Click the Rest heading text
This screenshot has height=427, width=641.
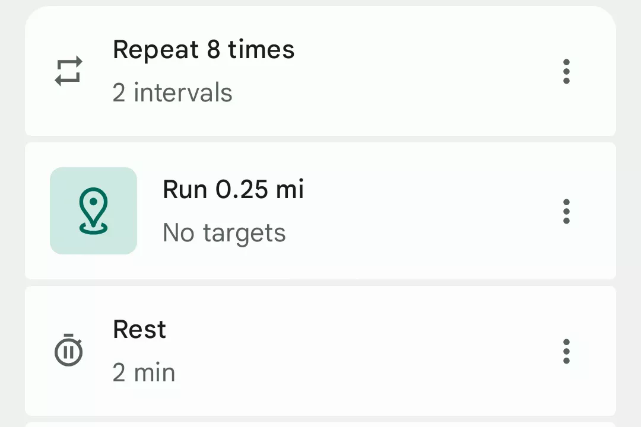click(139, 330)
